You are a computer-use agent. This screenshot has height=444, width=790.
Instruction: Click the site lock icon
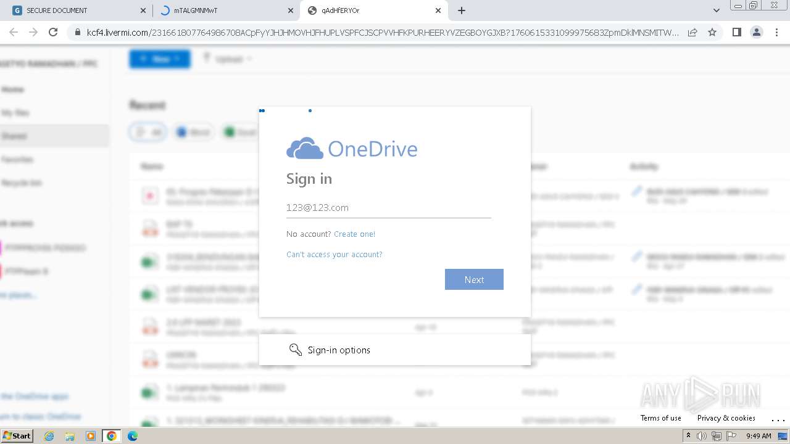tap(77, 32)
